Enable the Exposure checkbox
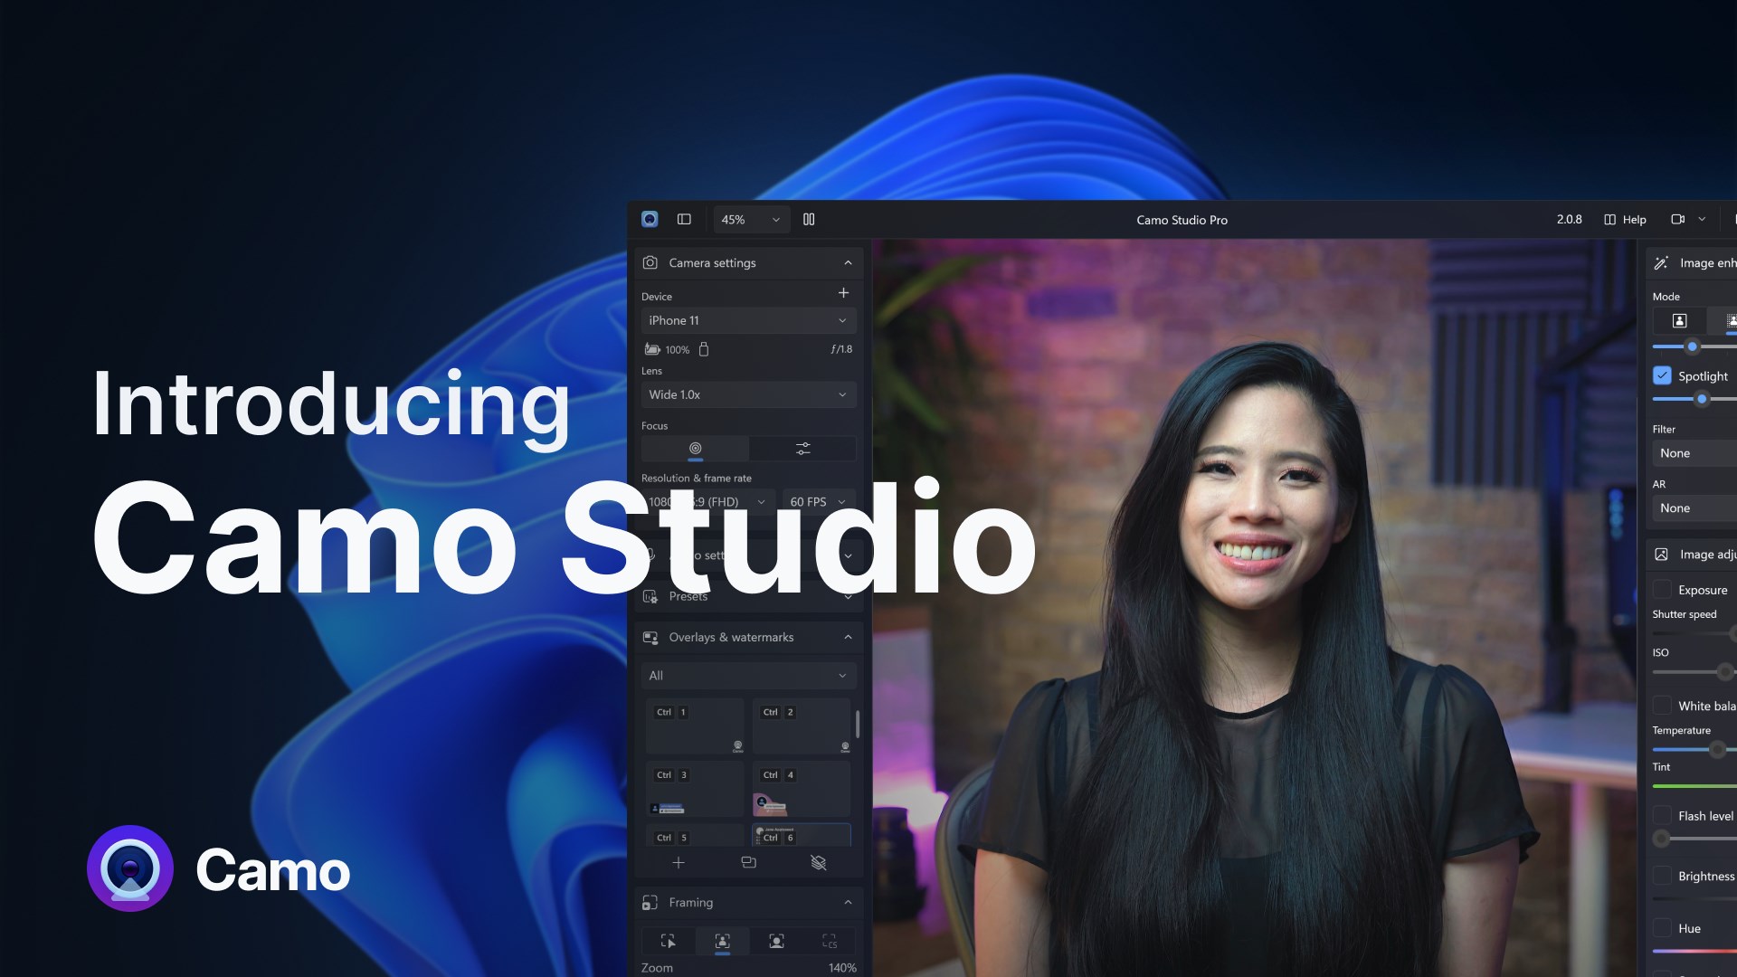Image resolution: width=1737 pixels, height=977 pixels. pos(1662,590)
